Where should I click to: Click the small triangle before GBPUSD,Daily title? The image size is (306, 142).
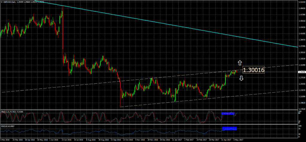2,2
